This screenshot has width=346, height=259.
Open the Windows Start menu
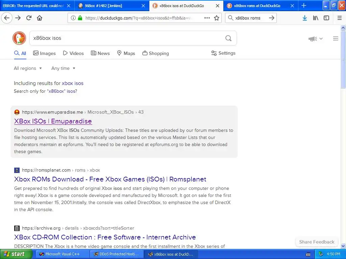(16, 254)
